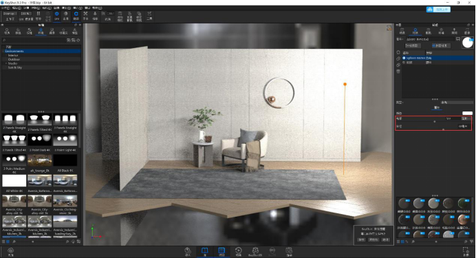Image resolution: width=476 pixels, height=258 pixels.
Task: Click the trash delete icon beside light list
Action: coord(398,72)
